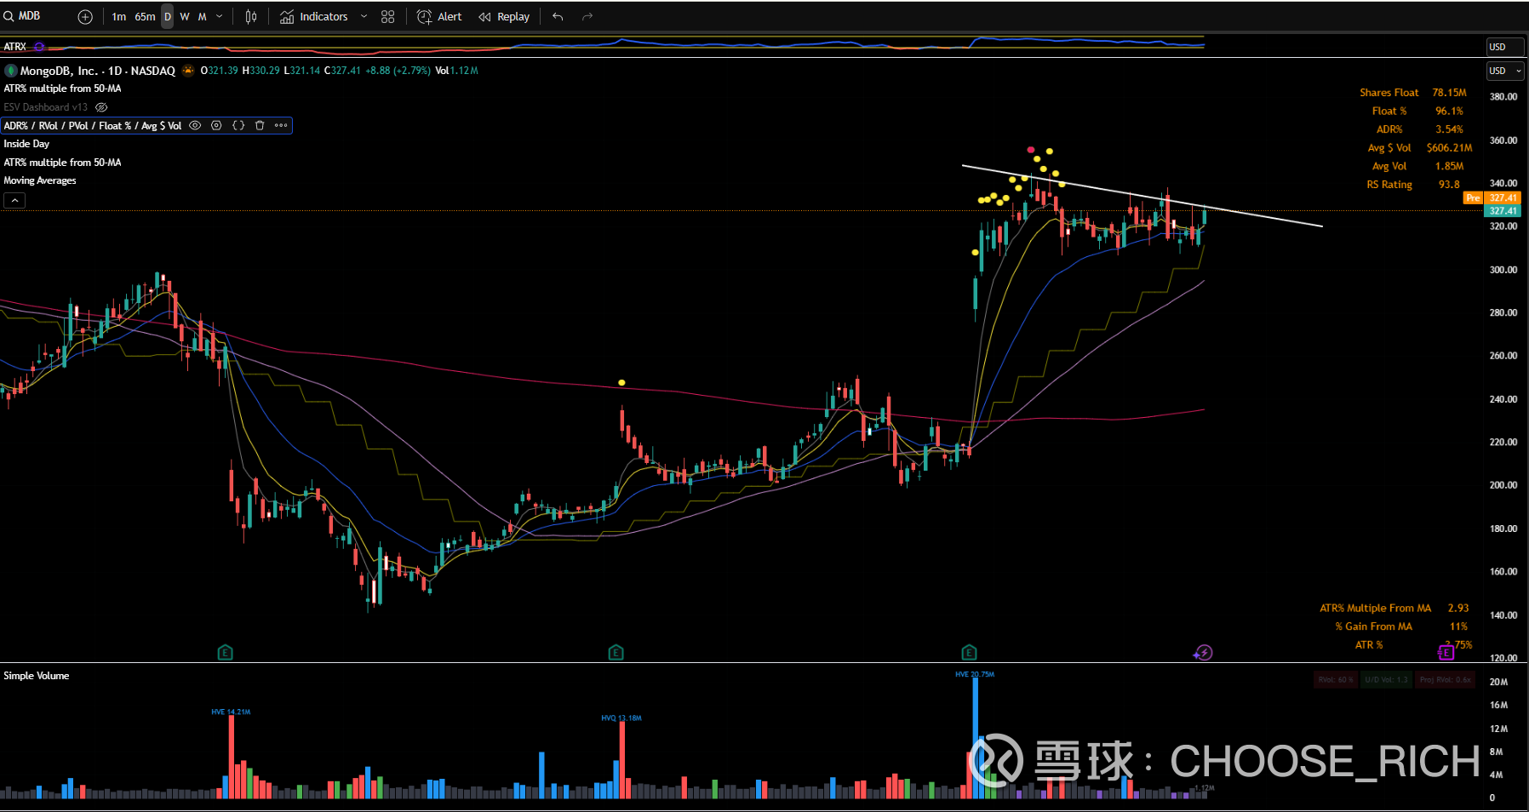Expand the time interval dropdown chevron

click(x=220, y=17)
